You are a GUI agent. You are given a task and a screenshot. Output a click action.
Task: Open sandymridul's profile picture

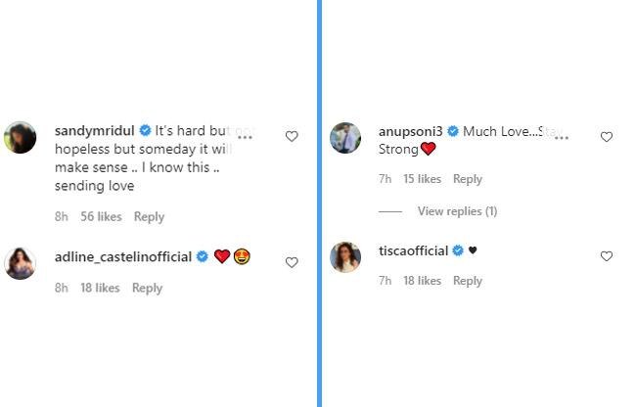pyautogui.click(x=21, y=137)
